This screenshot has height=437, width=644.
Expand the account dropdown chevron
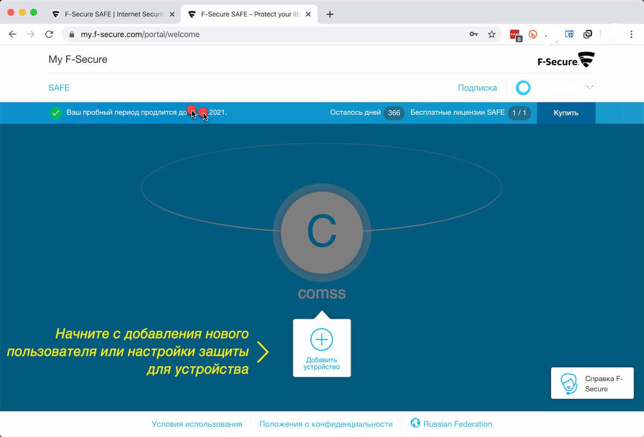pos(590,87)
